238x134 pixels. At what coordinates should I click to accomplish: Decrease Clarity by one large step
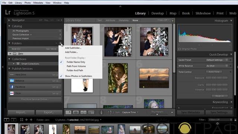[208, 85]
